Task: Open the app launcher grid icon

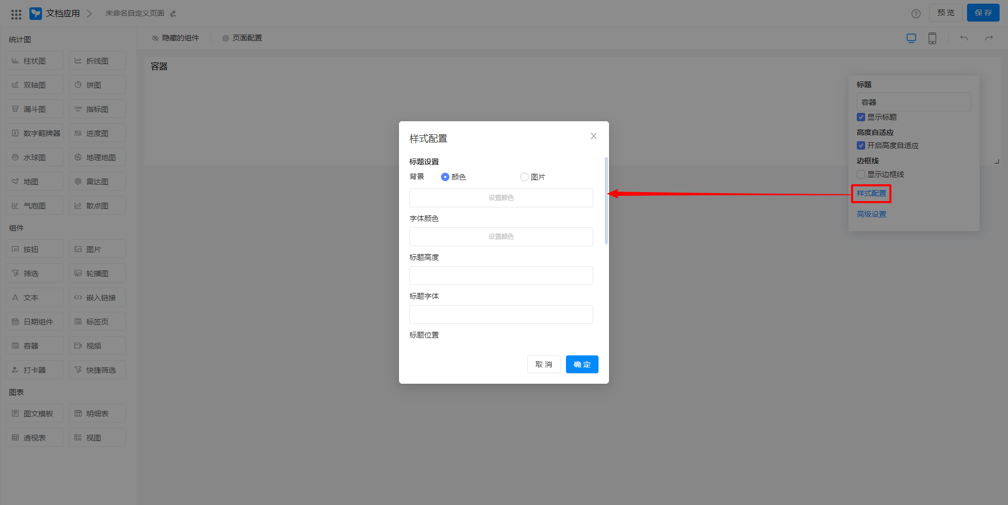Action: [16, 14]
